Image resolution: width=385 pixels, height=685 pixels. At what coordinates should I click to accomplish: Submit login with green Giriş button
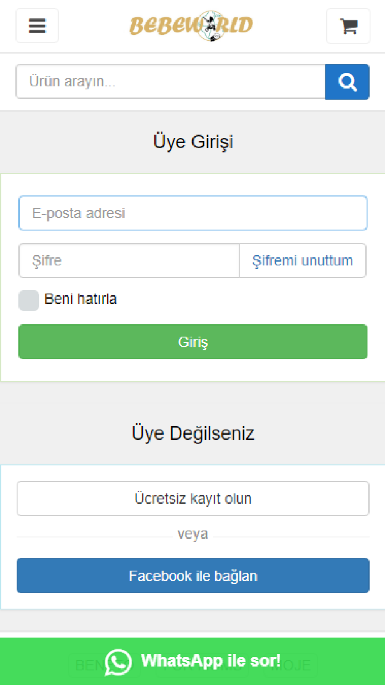point(193,342)
